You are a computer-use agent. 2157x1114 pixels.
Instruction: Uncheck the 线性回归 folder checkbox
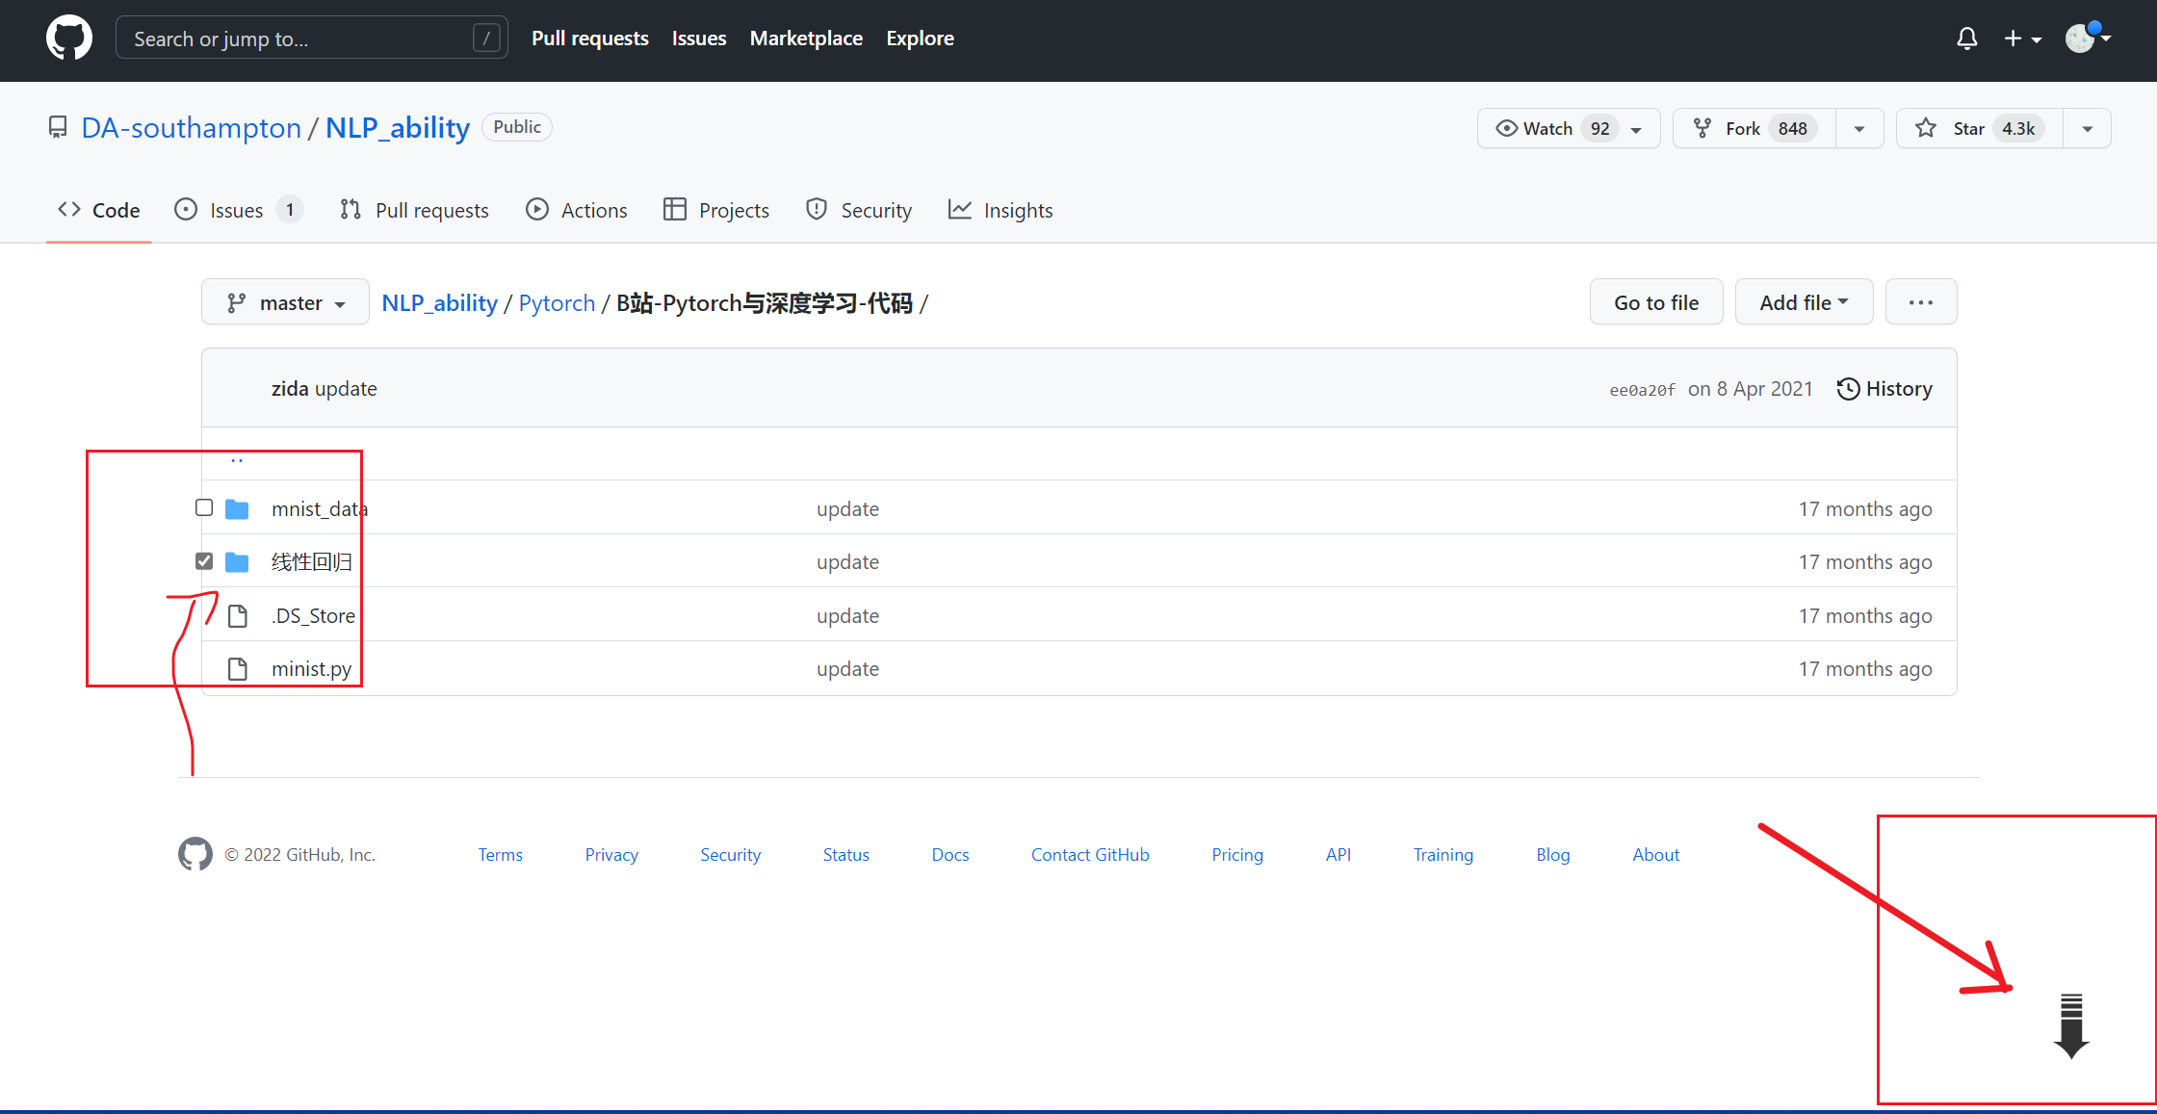[204, 561]
